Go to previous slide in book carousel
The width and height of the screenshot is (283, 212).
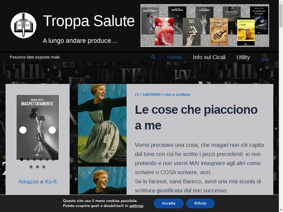(23, 130)
